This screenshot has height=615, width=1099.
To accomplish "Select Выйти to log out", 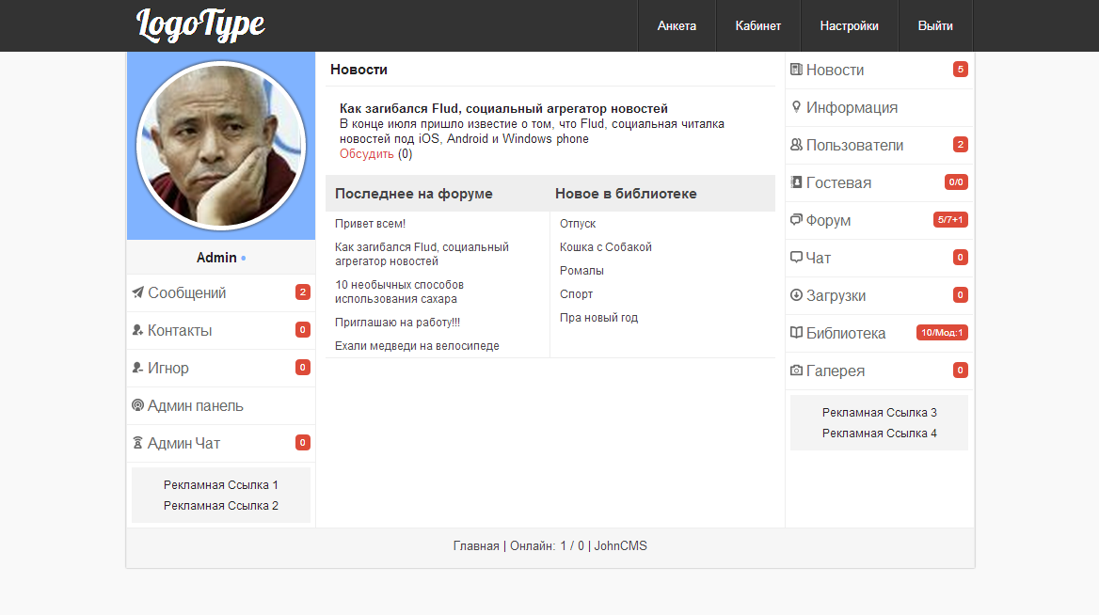I will tap(935, 26).
